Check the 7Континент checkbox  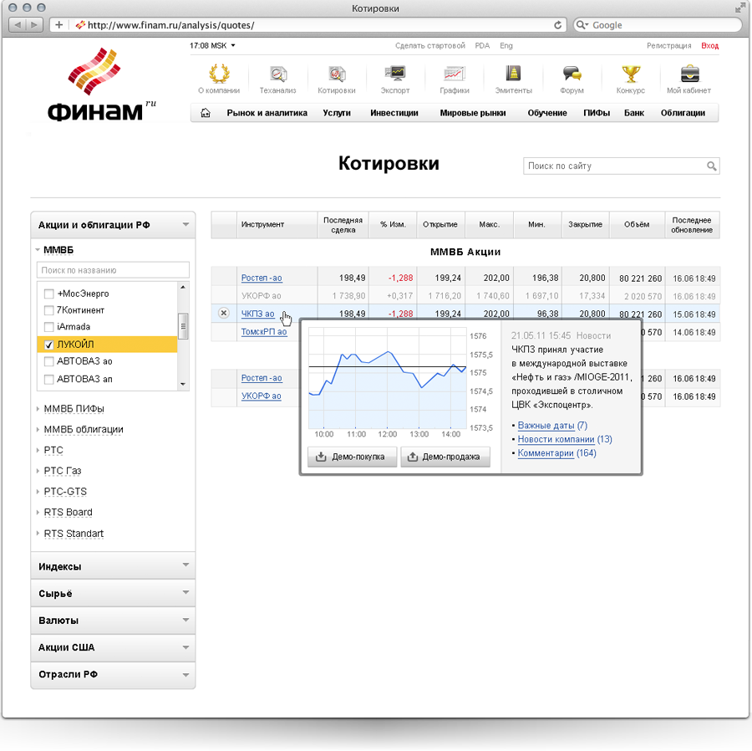(x=49, y=310)
